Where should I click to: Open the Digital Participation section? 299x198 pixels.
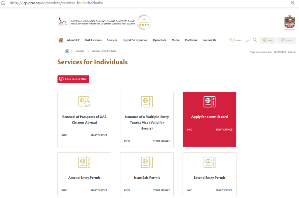pos(135,40)
